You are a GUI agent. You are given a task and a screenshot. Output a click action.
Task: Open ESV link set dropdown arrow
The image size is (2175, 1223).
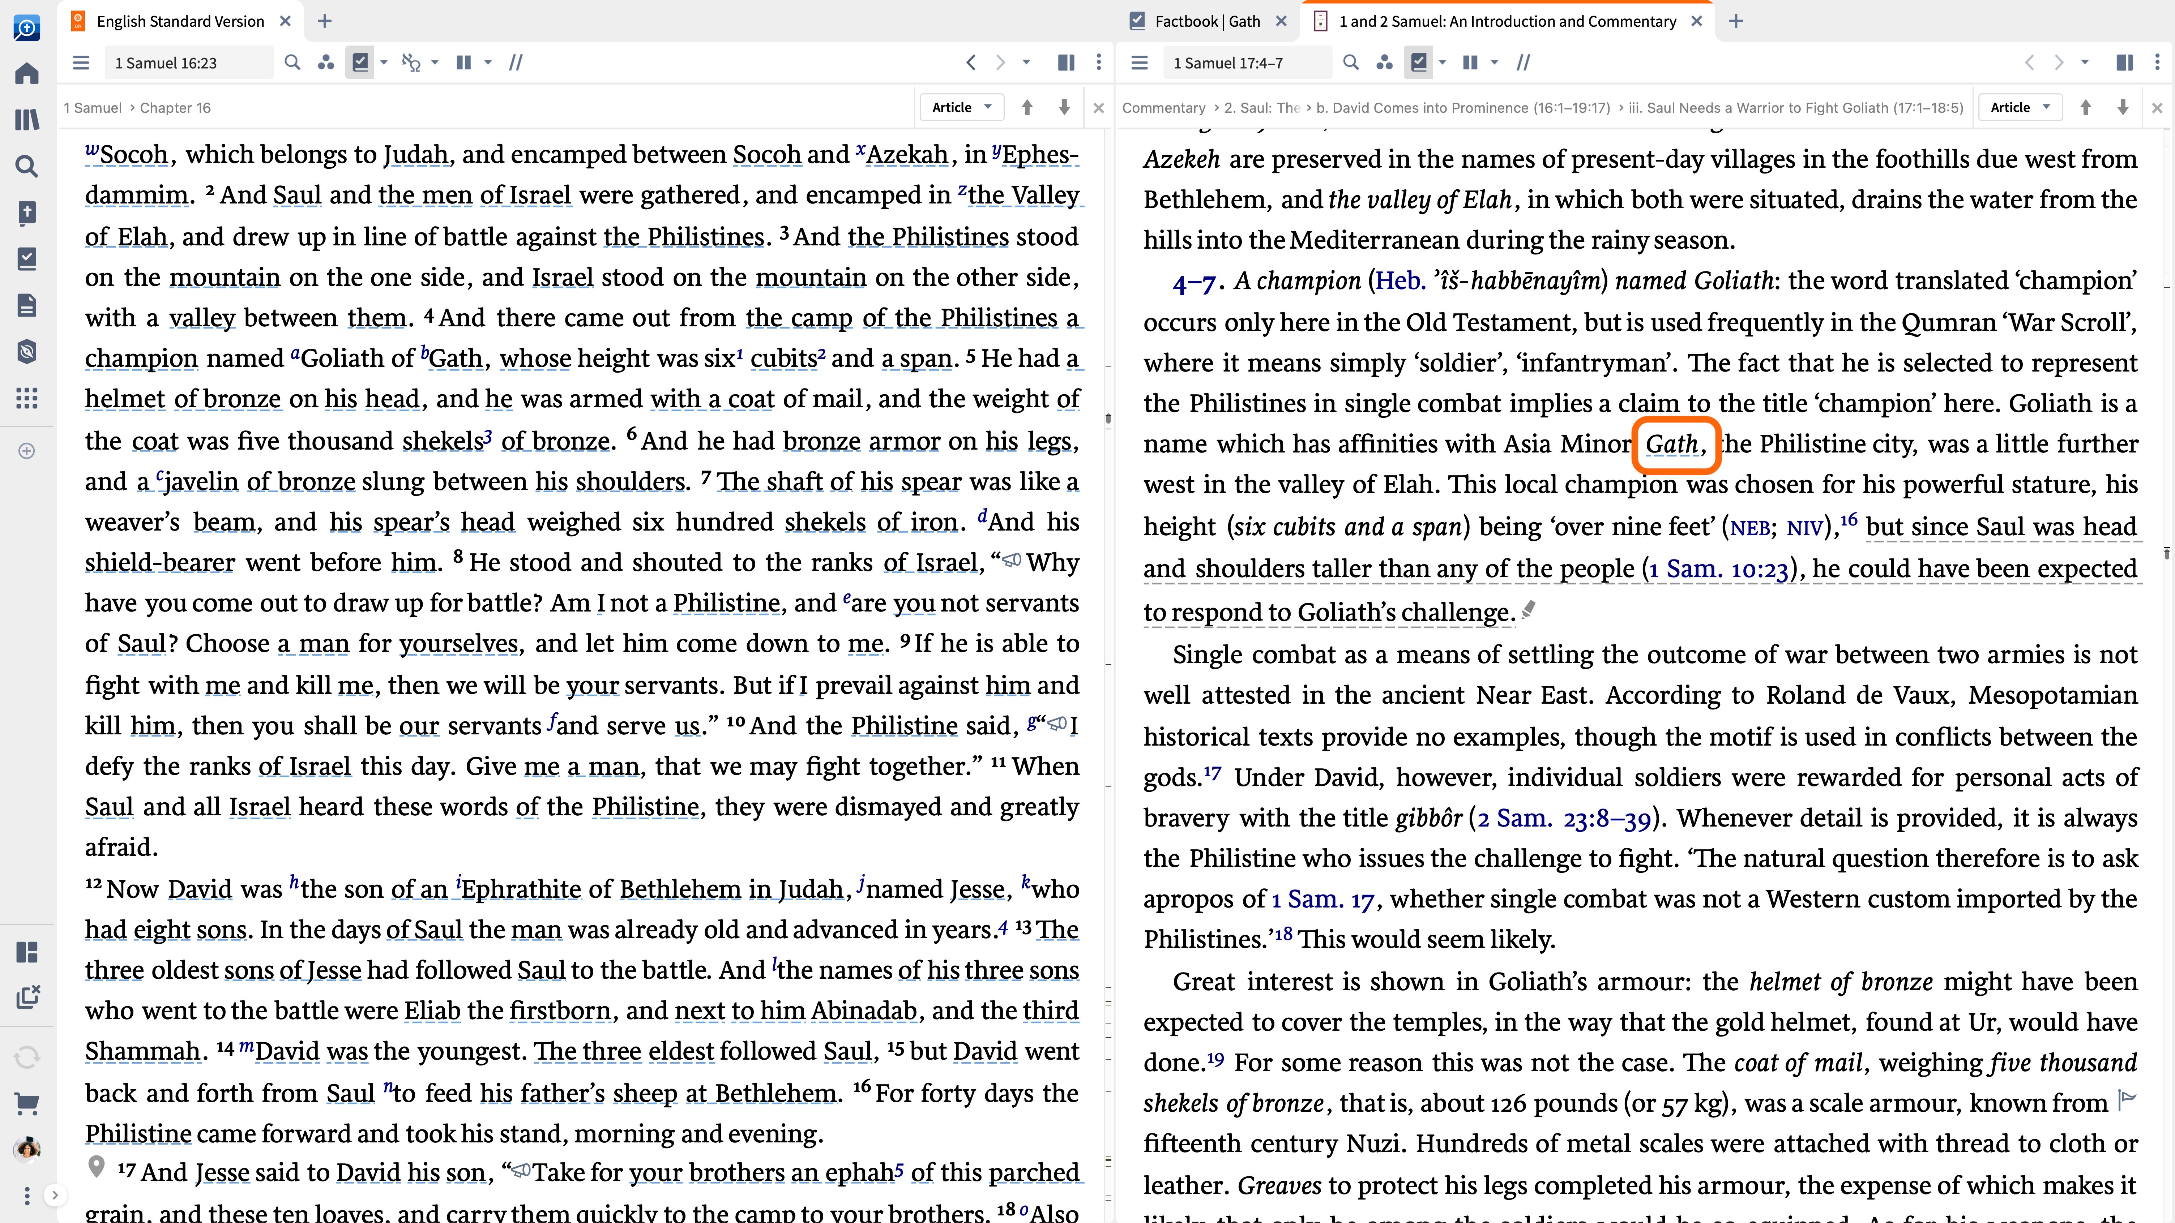coord(435,63)
